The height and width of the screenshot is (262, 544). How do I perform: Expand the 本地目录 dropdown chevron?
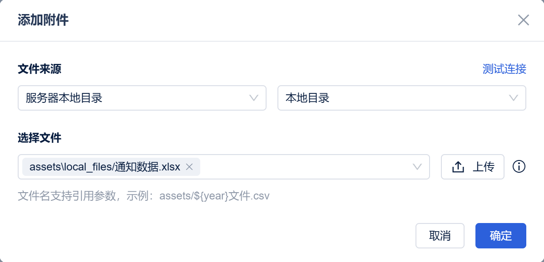[x=514, y=98]
